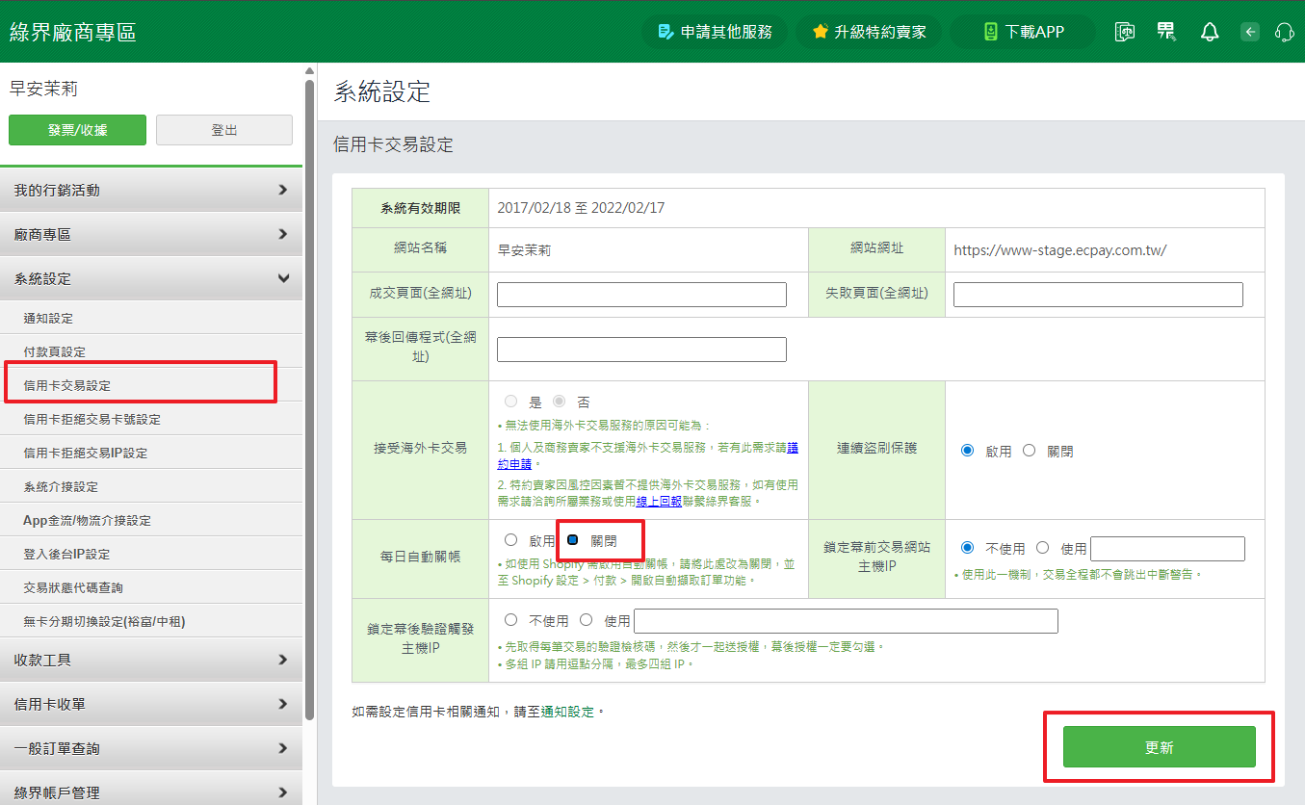Click the 線上回報 link
The width and height of the screenshot is (1305, 805).
pos(659,501)
